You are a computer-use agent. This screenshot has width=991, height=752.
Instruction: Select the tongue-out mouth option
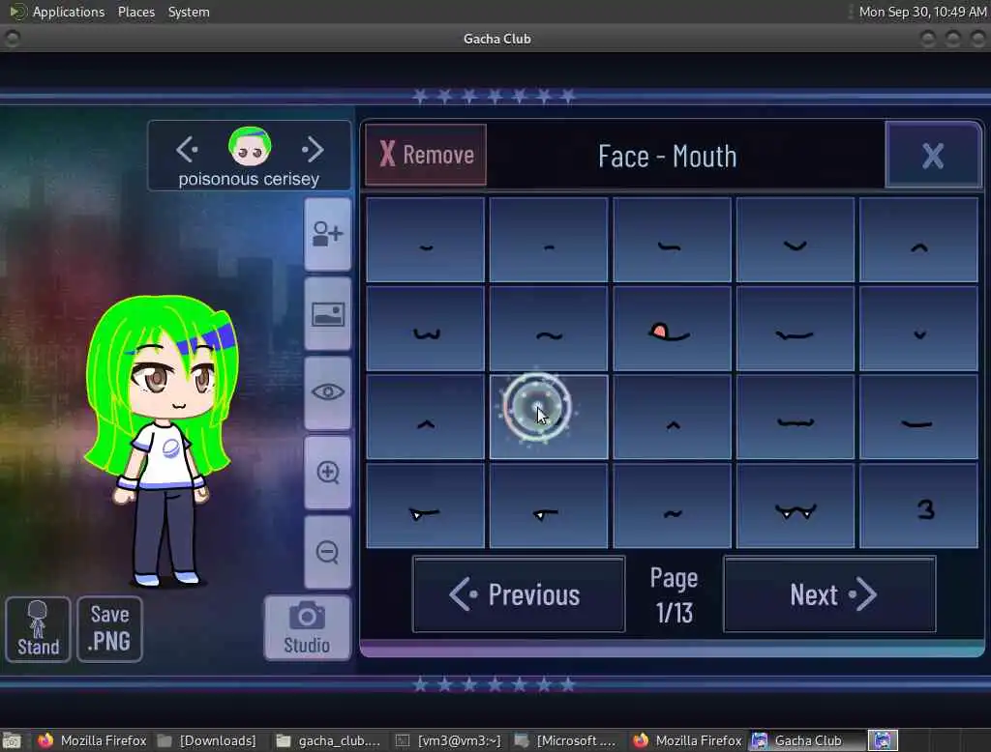tap(672, 329)
